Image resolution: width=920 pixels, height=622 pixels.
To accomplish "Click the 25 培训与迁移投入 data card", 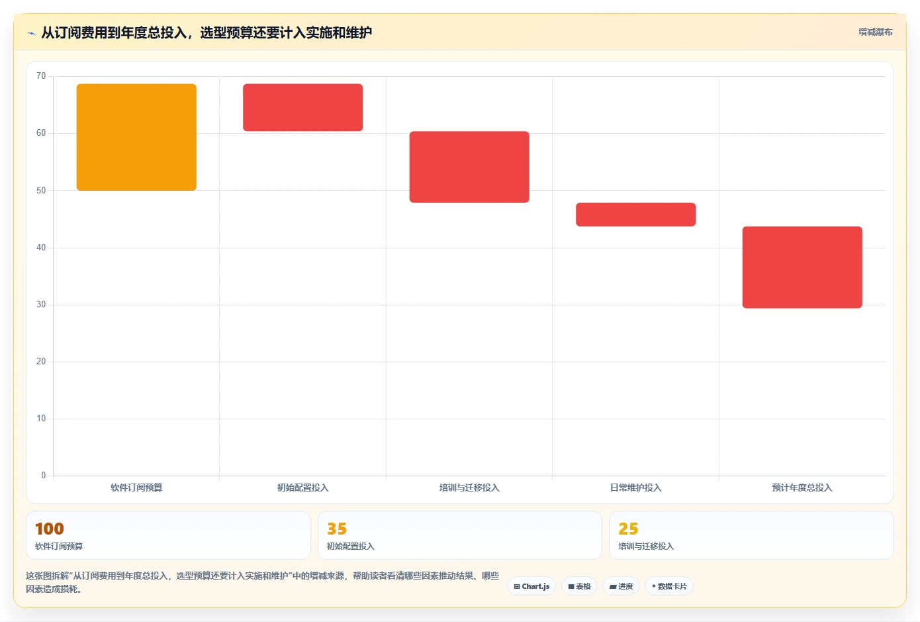I will (x=751, y=535).
